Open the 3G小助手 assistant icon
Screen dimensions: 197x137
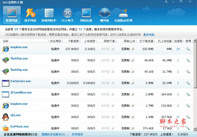click(x=67, y=16)
